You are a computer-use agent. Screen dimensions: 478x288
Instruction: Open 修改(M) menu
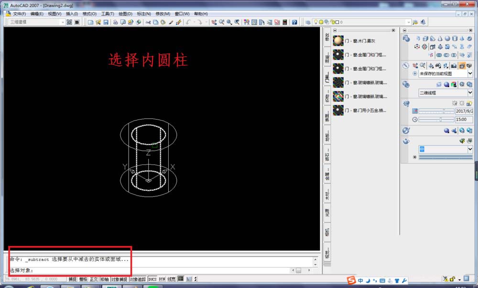163,14
